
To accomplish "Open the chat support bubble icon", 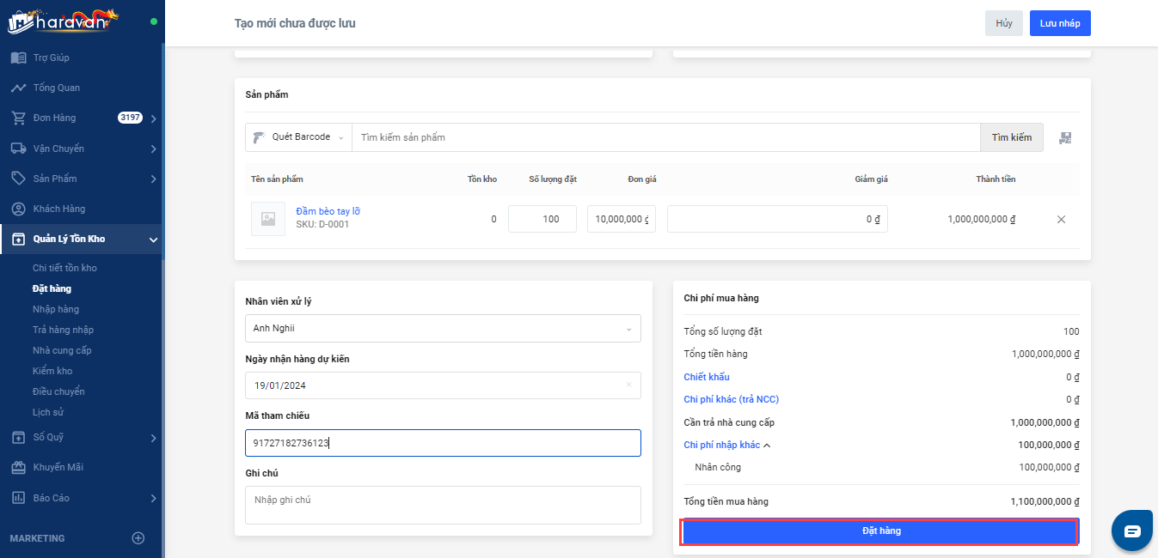I will coord(1131,531).
